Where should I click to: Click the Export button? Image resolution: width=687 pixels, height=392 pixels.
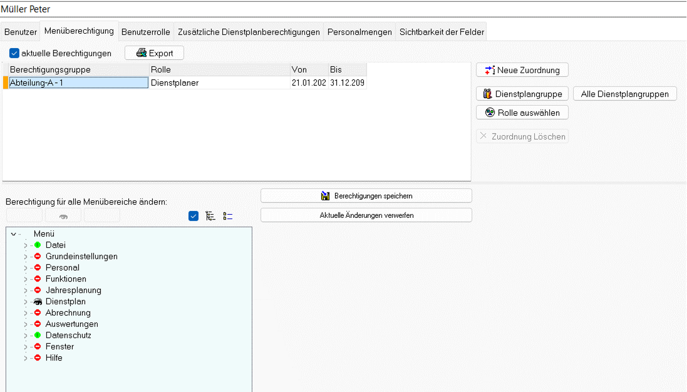click(154, 53)
